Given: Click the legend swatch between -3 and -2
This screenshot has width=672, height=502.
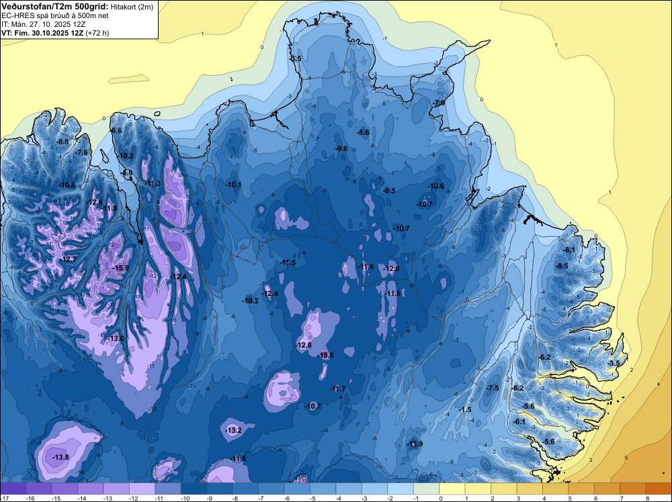Looking at the screenshot, I should [374, 489].
